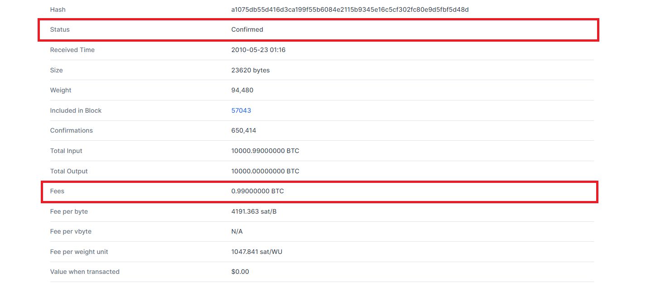Select the N/A fee per vbyte value

(237, 231)
